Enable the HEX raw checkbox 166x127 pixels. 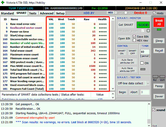[x=134, y=40]
